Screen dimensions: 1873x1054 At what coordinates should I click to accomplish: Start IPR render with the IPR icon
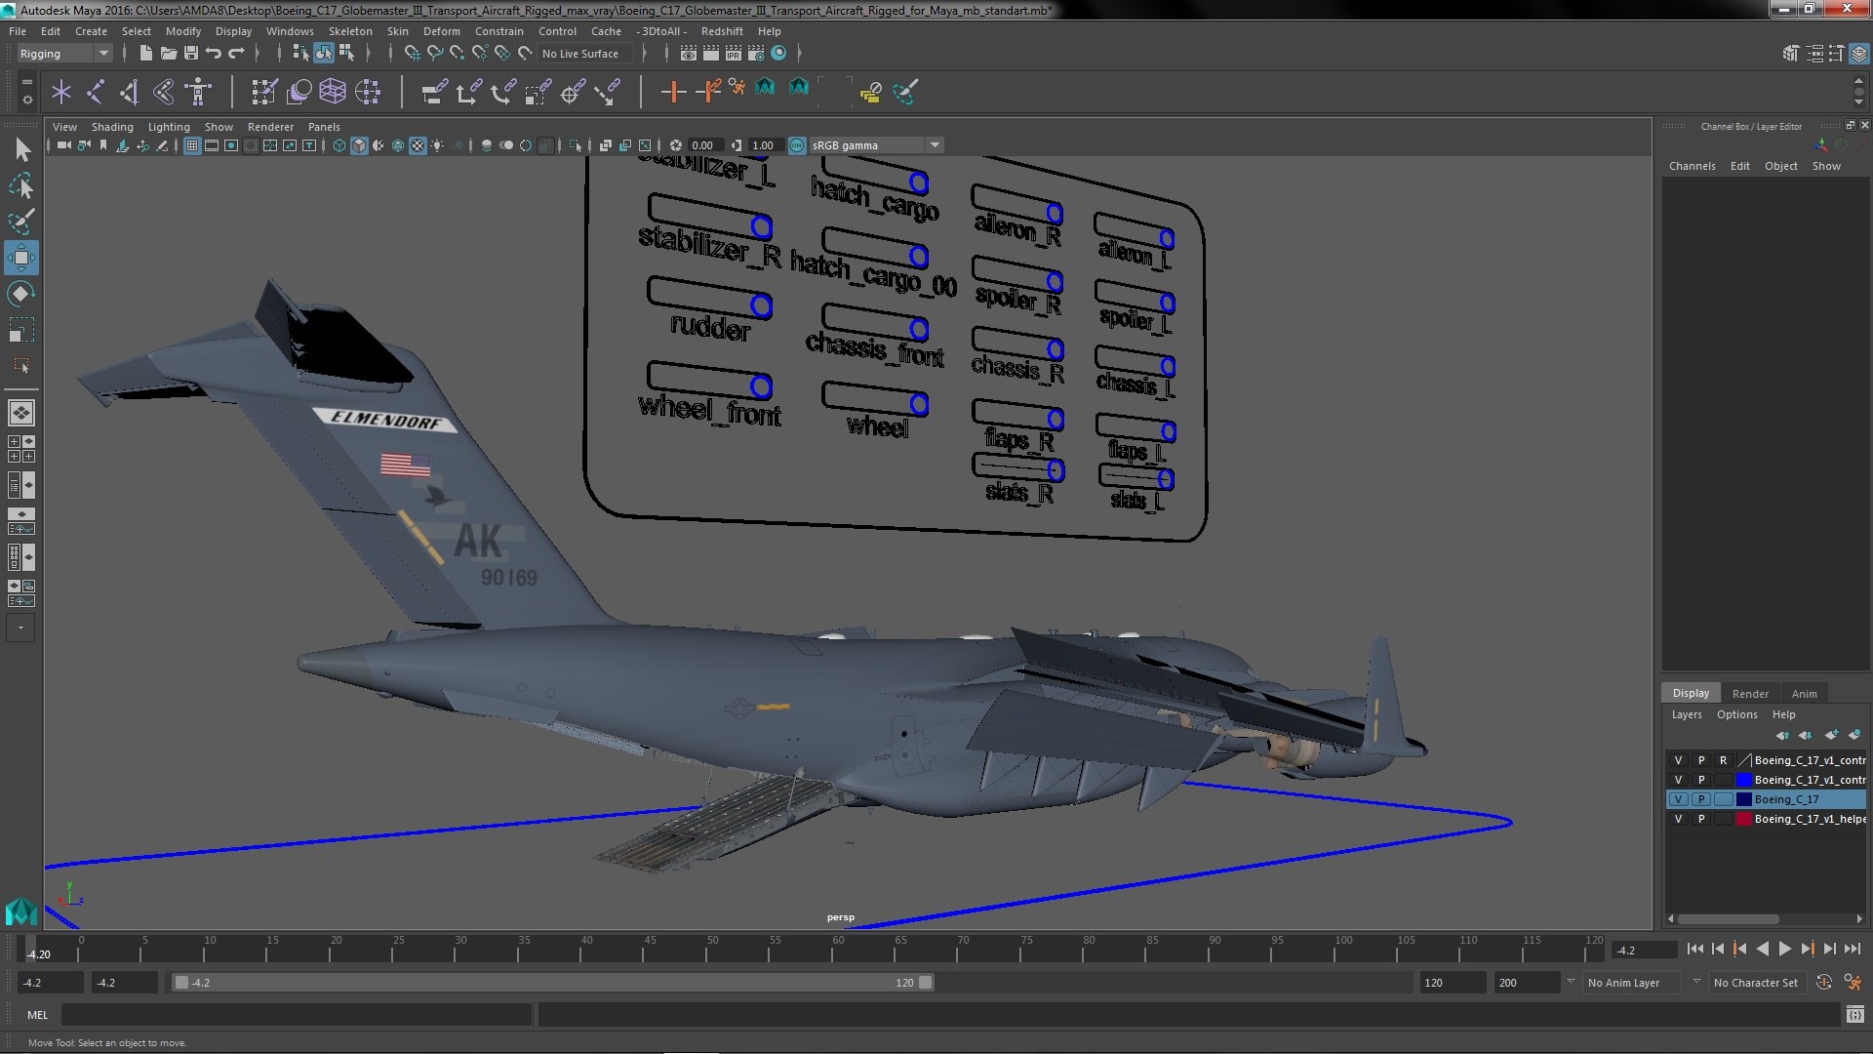(733, 53)
